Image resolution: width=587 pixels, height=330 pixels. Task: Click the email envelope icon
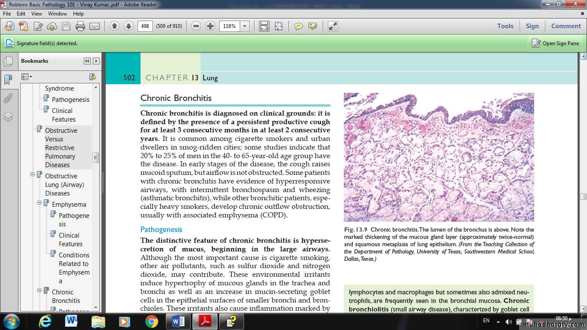[95, 26]
